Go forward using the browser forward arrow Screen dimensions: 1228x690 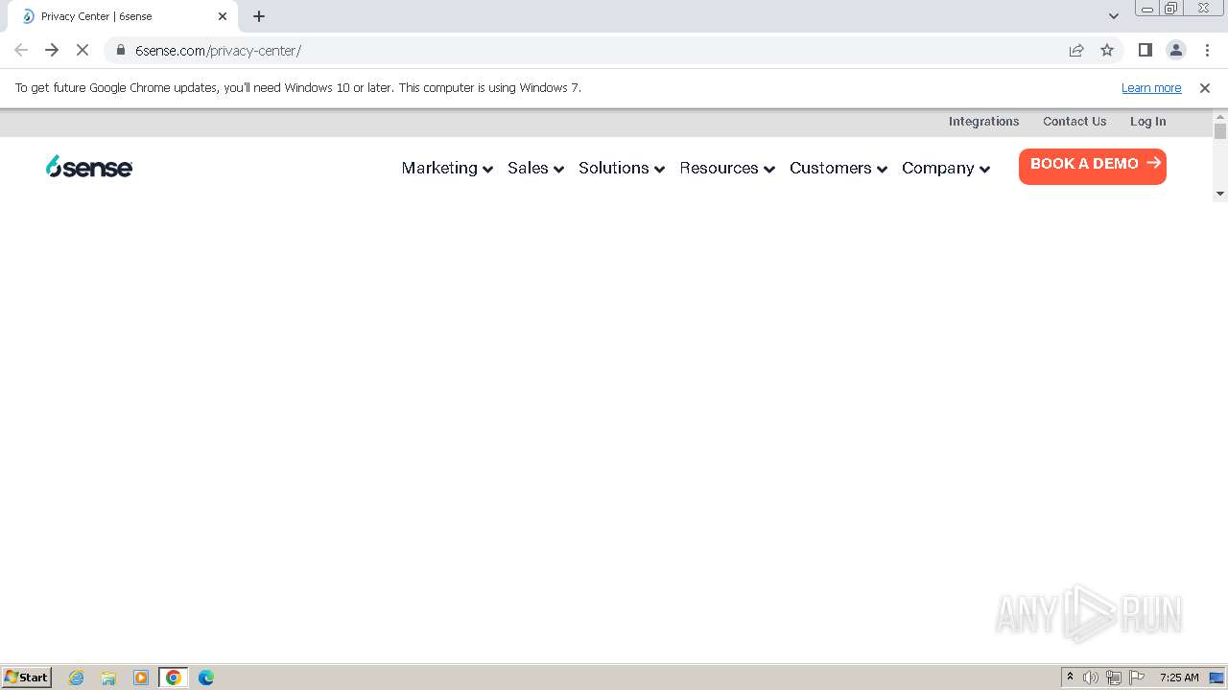(x=52, y=50)
